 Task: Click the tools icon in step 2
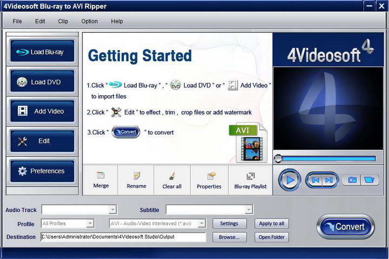pyautogui.click(x=116, y=112)
